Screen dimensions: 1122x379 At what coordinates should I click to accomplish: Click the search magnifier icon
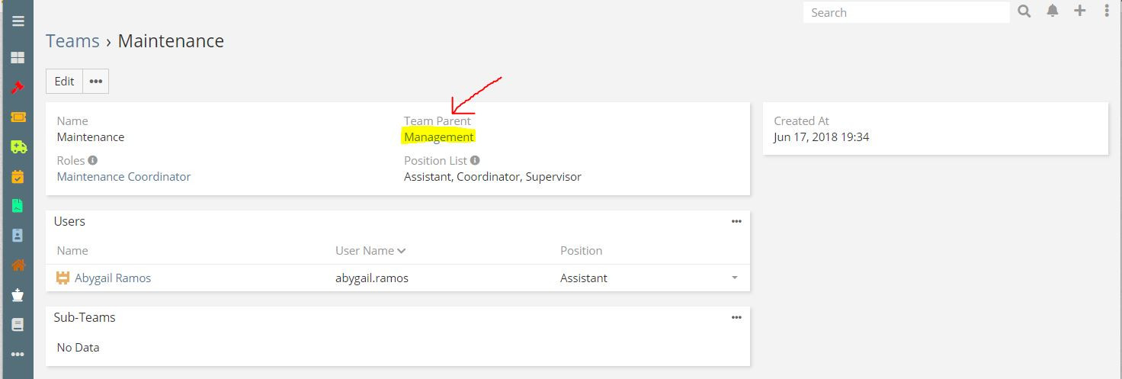1024,11
